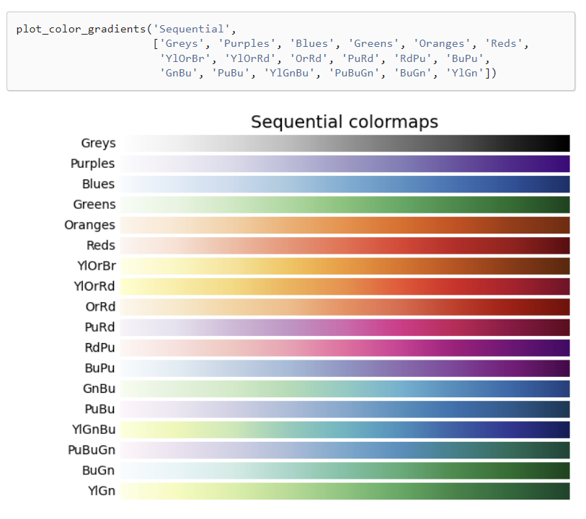Click the 'Greys' label beside its gradient

point(98,143)
